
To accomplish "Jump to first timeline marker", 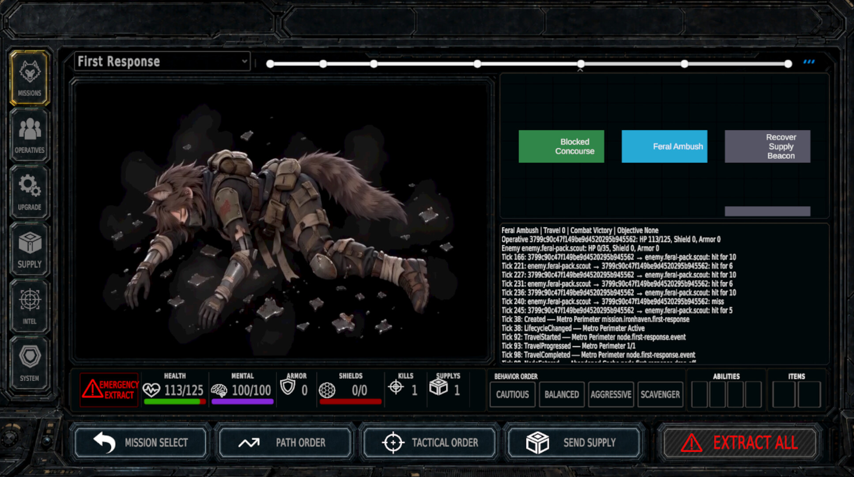I will click(270, 64).
